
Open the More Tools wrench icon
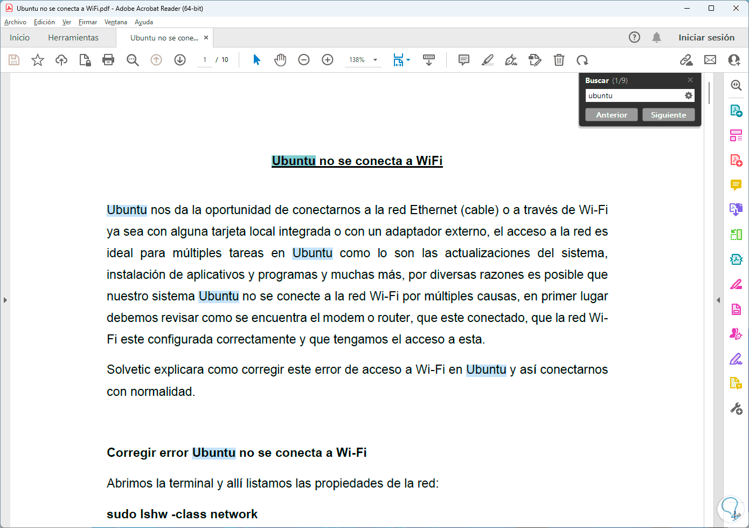(736, 408)
